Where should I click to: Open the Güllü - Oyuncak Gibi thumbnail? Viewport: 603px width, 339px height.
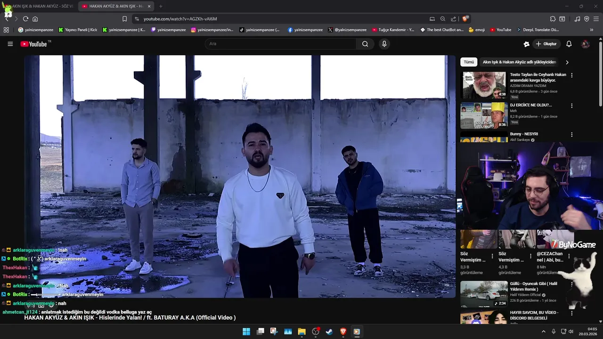click(x=484, y=294)
